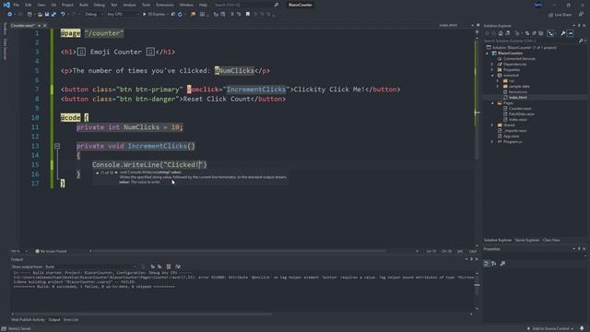Viewport: 590px width, 332px height.
Task: Open the Debug menu
Action: click(x=99, y=5)
